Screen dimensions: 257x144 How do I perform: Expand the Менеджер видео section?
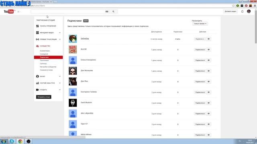[60, 33]
